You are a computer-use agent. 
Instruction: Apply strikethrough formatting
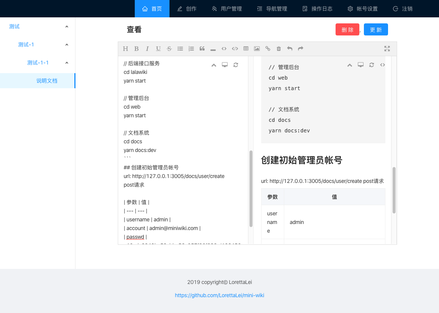169,49
